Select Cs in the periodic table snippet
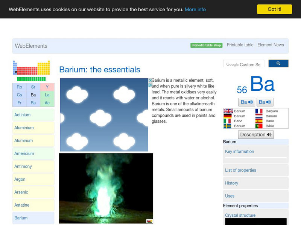 coord(20,95)
